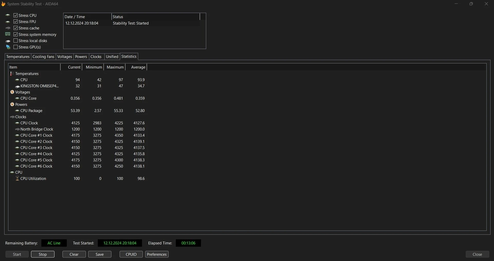Click the chip icon beside Stress CPU
494x261 pixels.
point(8,15)
